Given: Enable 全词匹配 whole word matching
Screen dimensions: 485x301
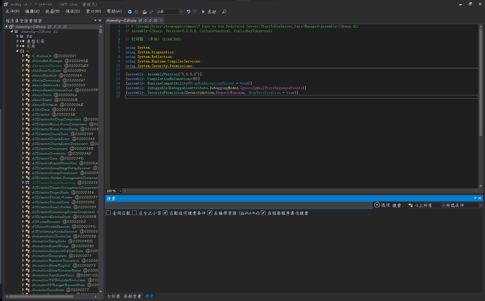Looking at the screenshot, I should click(108, 213).
